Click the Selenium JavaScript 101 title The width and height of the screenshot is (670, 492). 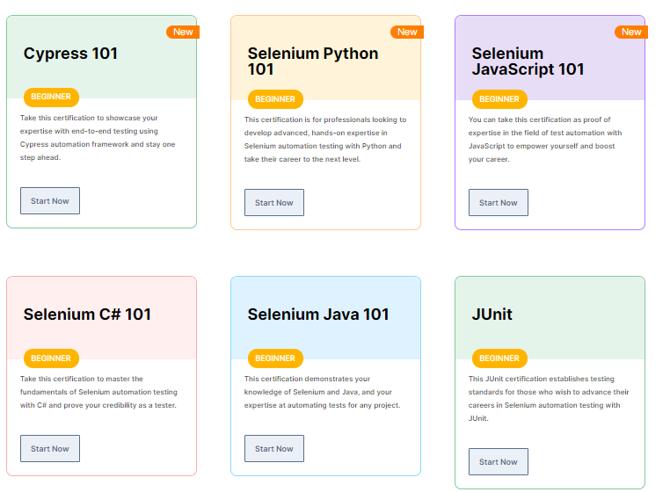tap(528, 61)
